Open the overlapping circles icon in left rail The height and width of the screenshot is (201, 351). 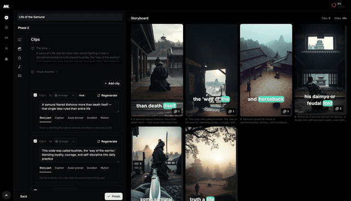[6, 59]
